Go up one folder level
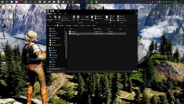Image resolution: width=184 pixels, height=104 pixels. 55,25
